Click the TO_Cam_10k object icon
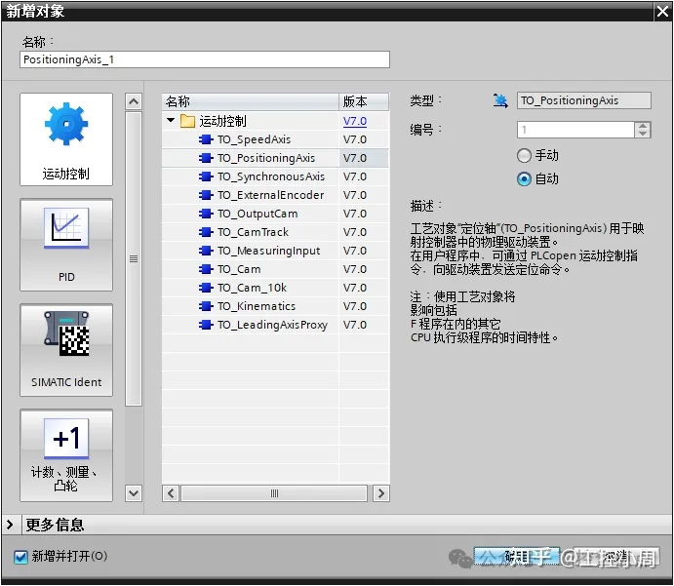 [x=206, y=288]
